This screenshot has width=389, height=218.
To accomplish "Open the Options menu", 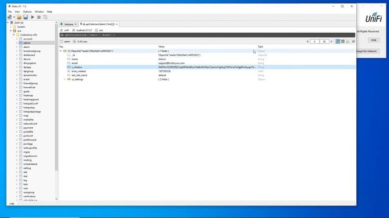I will tap(27, 12).
